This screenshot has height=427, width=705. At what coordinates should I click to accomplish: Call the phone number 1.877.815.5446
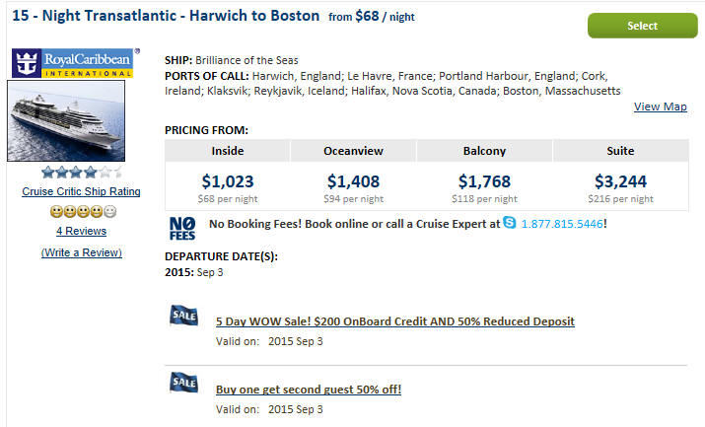click(562, 224)
